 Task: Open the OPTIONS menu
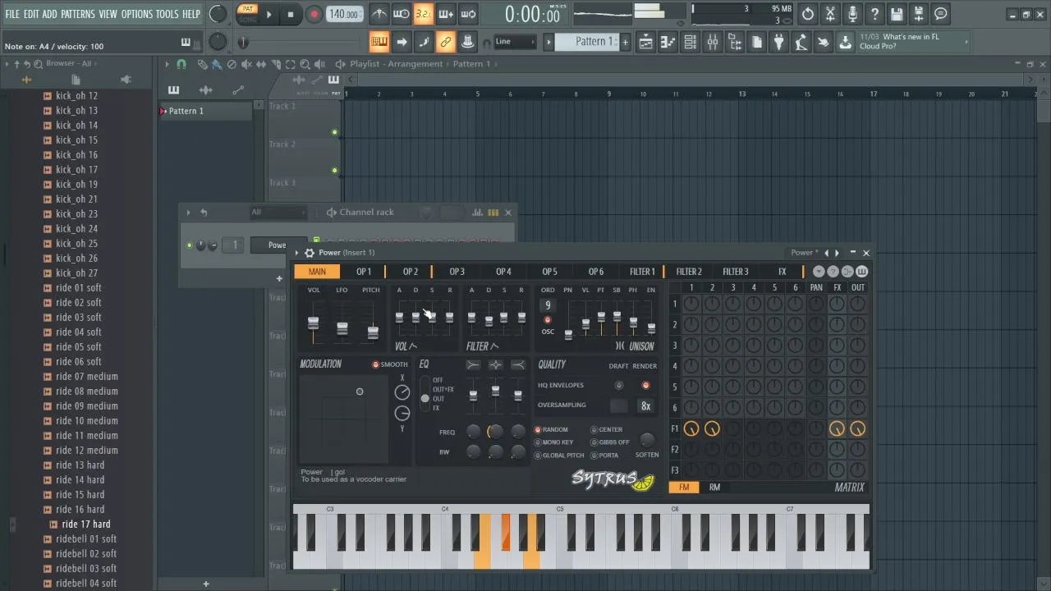coord(137,14)
